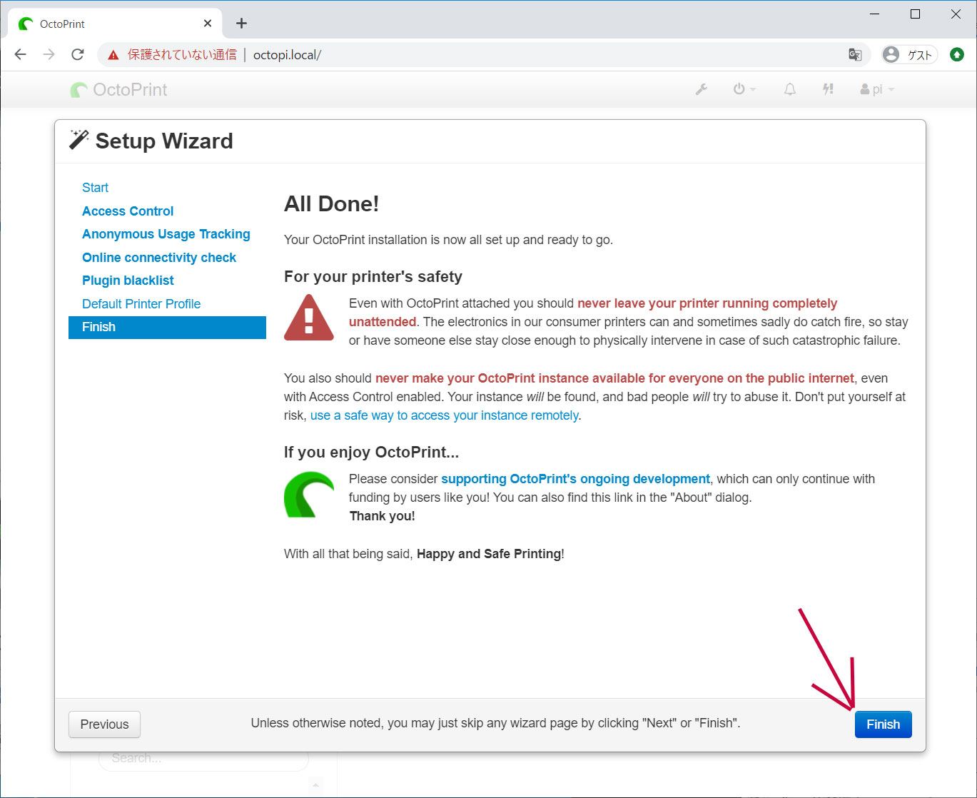The image size is (977, 798).
Task: Go back in browser history
Action: (x=21, y=55)
